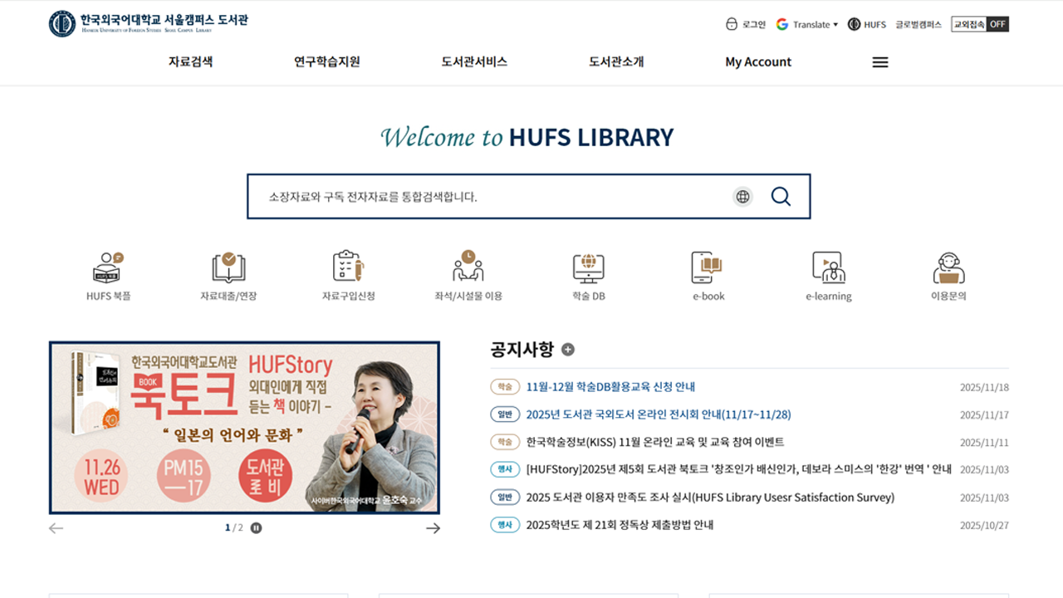Open the 좌석/시설물 이용 icon

468,267
